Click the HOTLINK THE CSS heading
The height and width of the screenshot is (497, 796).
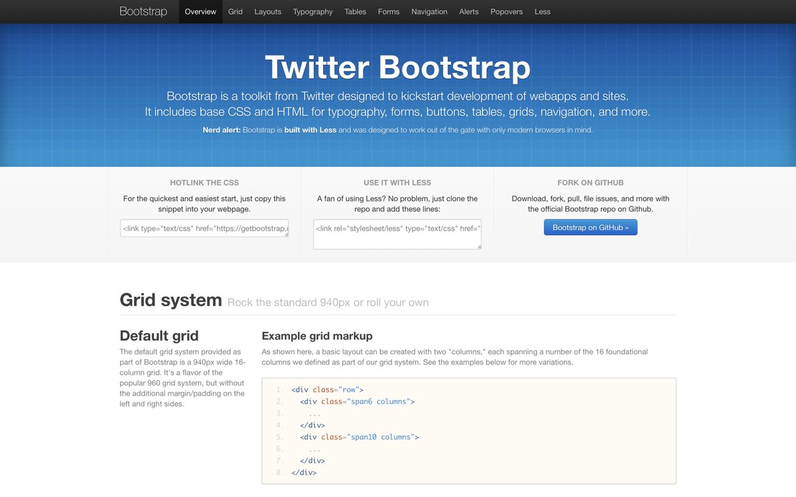pos(204,182)
